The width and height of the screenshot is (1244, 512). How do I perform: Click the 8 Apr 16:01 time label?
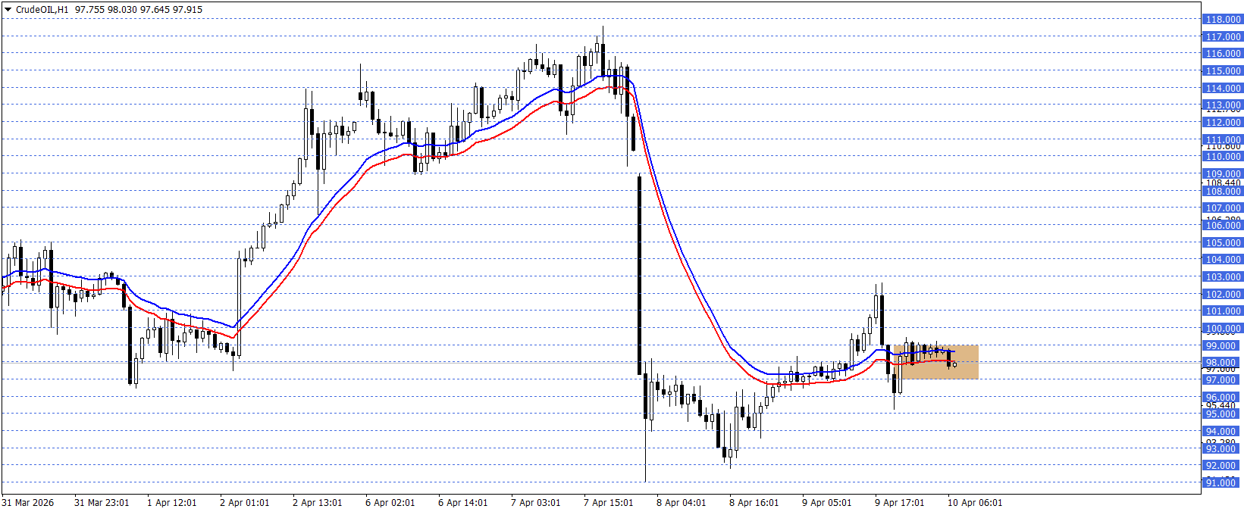click(754, 502)
